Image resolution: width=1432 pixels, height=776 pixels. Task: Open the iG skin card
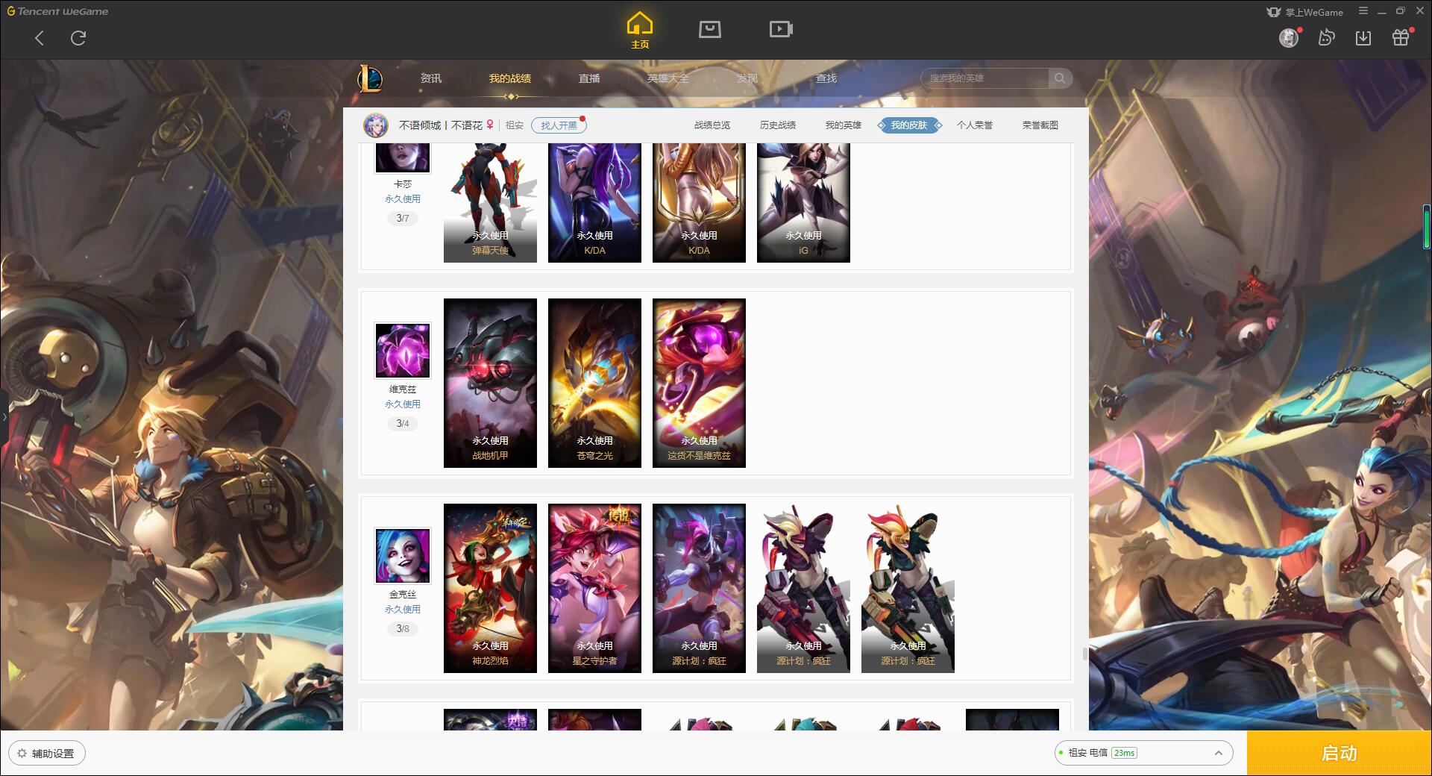pyautogui.click(x=803, y=202)
